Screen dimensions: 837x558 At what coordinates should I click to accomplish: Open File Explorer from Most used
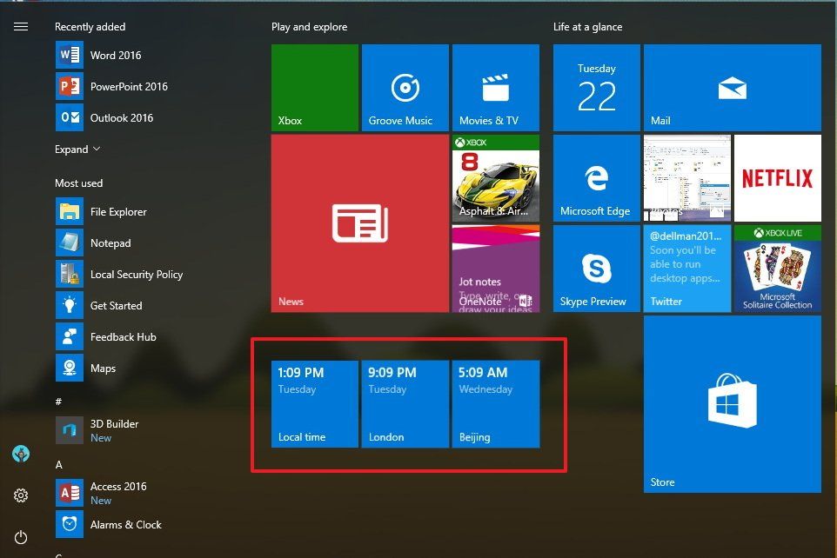pyautogui.click(x=119, y=211)
